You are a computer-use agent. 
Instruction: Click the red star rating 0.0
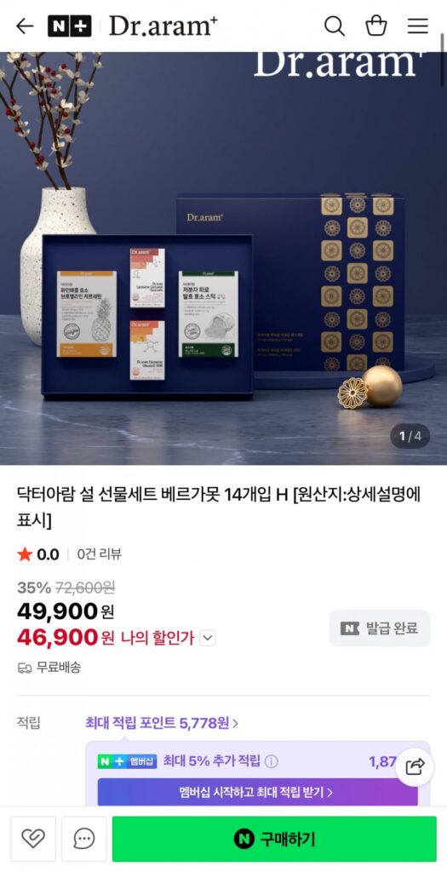37,554
